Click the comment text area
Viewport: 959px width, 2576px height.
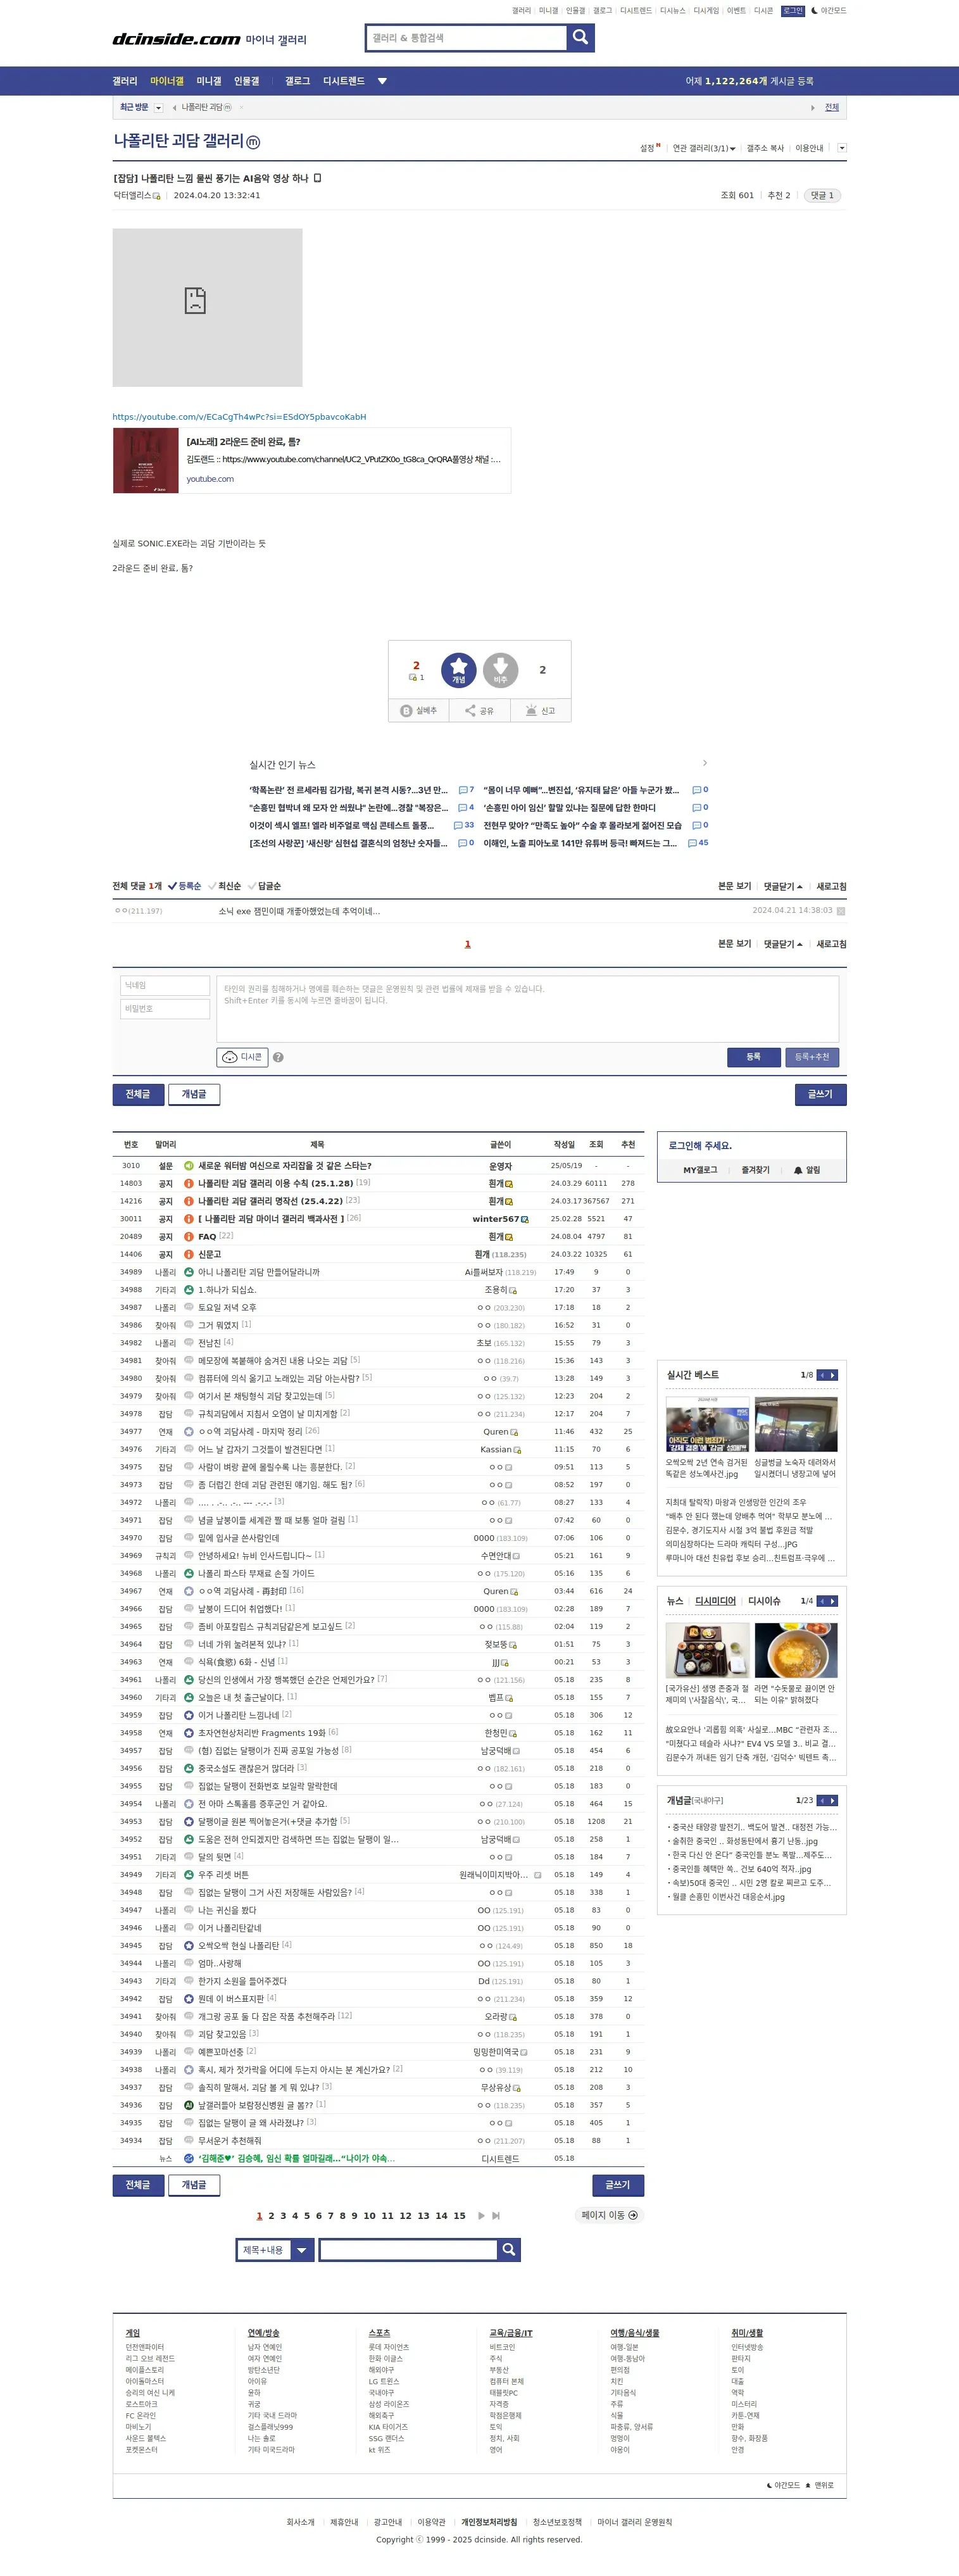[x=527, y=1008]
